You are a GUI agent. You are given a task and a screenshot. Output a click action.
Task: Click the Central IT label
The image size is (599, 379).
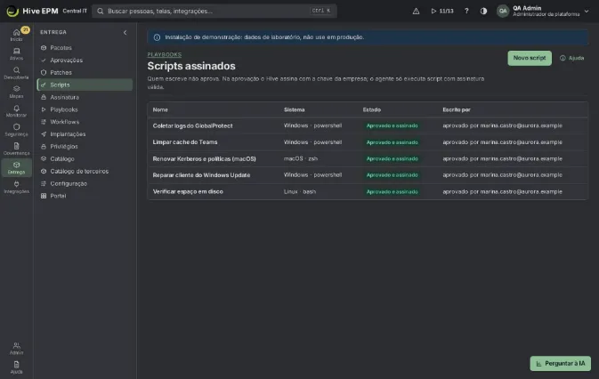point(75,11)
